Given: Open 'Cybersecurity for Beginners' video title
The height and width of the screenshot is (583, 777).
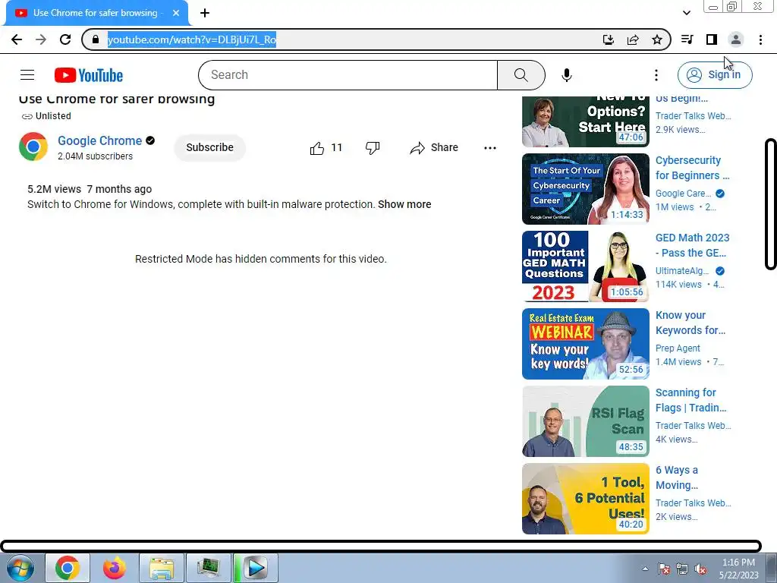Looking at the screenshot, I should coord(692,168).
